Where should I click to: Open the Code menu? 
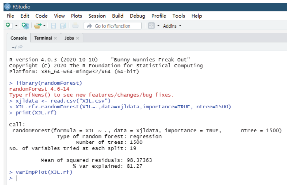point(41,16)
